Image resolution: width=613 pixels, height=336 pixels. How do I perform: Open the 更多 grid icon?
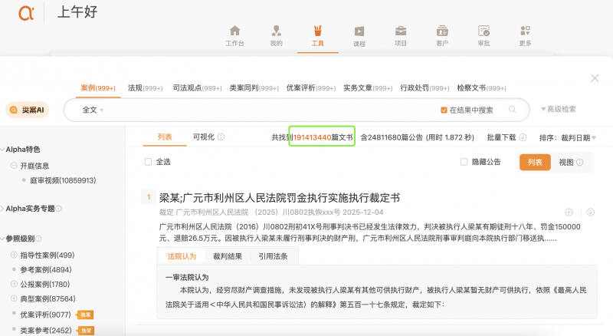point(525,31)
